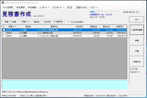Viewport: 147px width, 98px height.
Task: Create a new item via 新規件名 button
Action: coord(137,62)
